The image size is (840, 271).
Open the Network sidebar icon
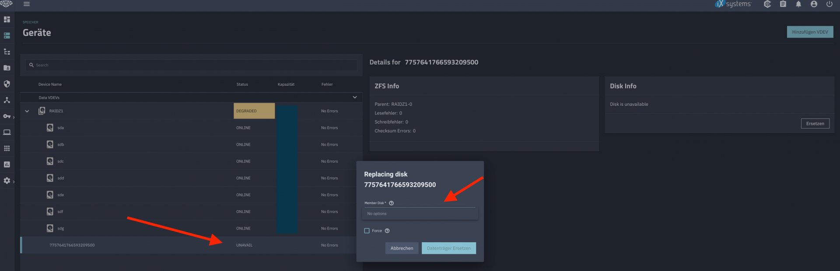(7, 100)
